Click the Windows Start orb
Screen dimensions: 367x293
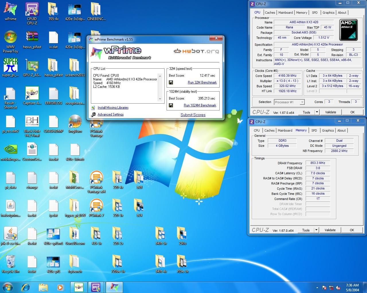tap(8, 287)
